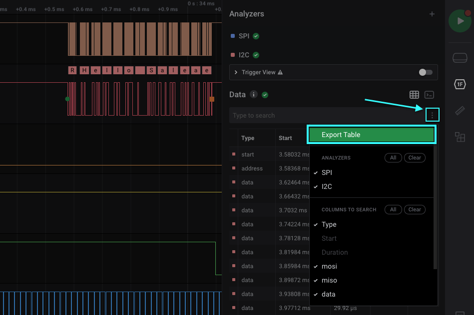This screenshot has height=315, width=474.
Task: Open the Measurements ruler tool in the sidebar
Action: [x=460, y=111]
